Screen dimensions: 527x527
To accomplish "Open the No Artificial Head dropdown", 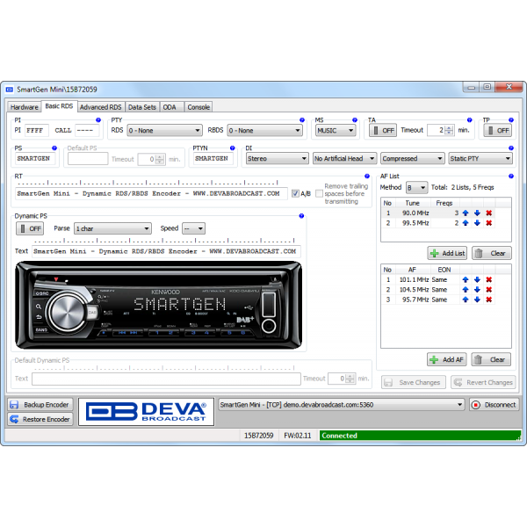I will (x=344, y=158).
